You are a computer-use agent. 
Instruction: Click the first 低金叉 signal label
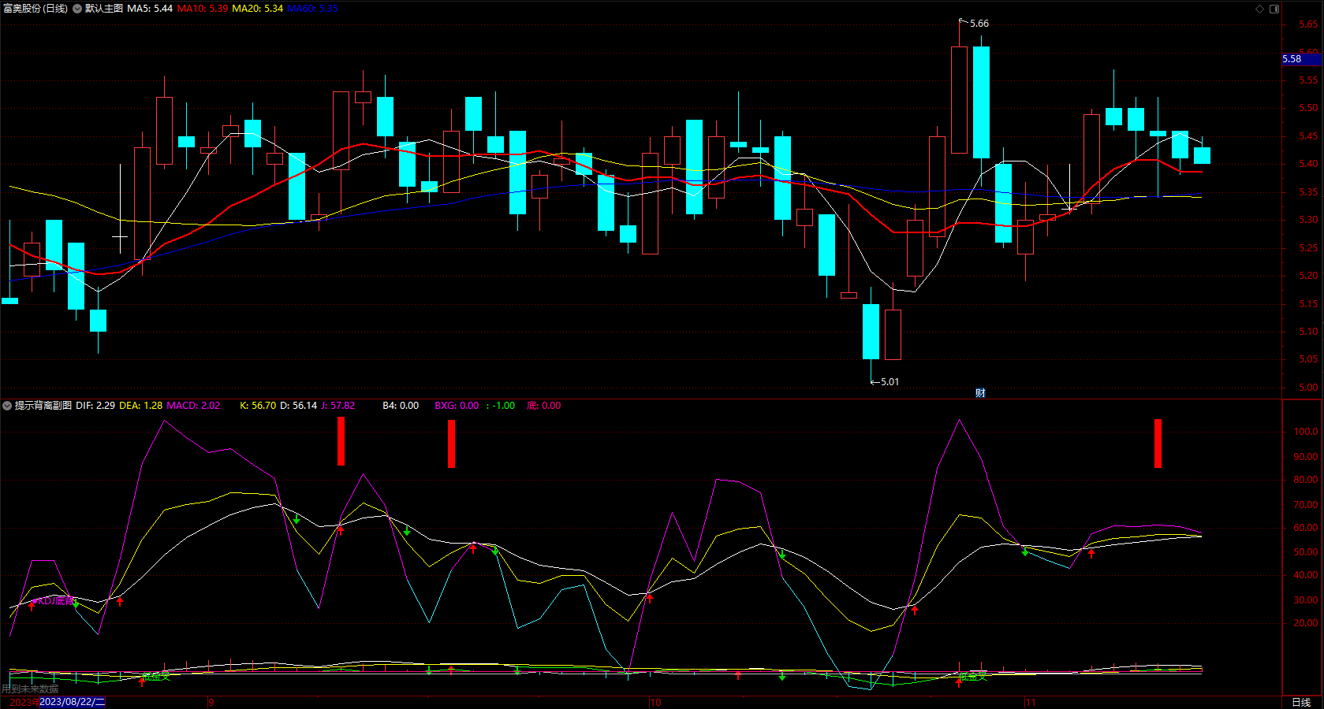[x=156, y=677]
